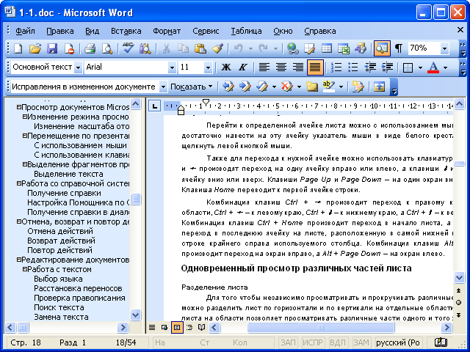
Task: Apply justified text alignment
Action: pyautogui.click(x=314, y=67)
